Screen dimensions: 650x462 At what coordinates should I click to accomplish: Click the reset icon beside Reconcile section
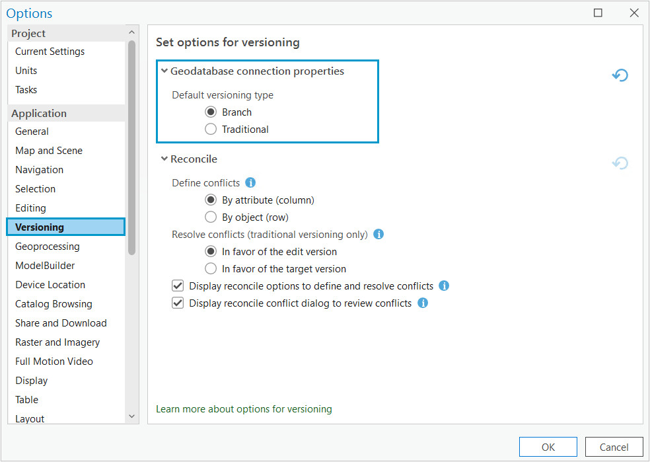[620, 163]
